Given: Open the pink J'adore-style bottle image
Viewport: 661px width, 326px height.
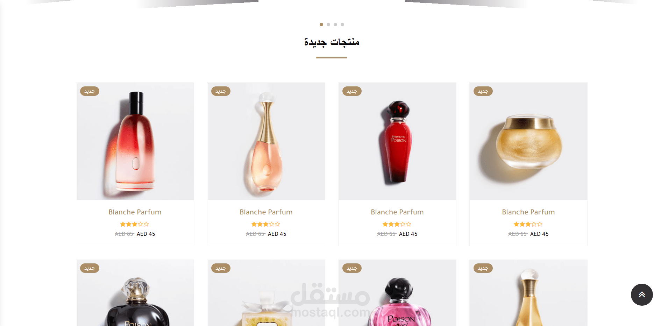Looking at the screenshot, I should [266, 141].
